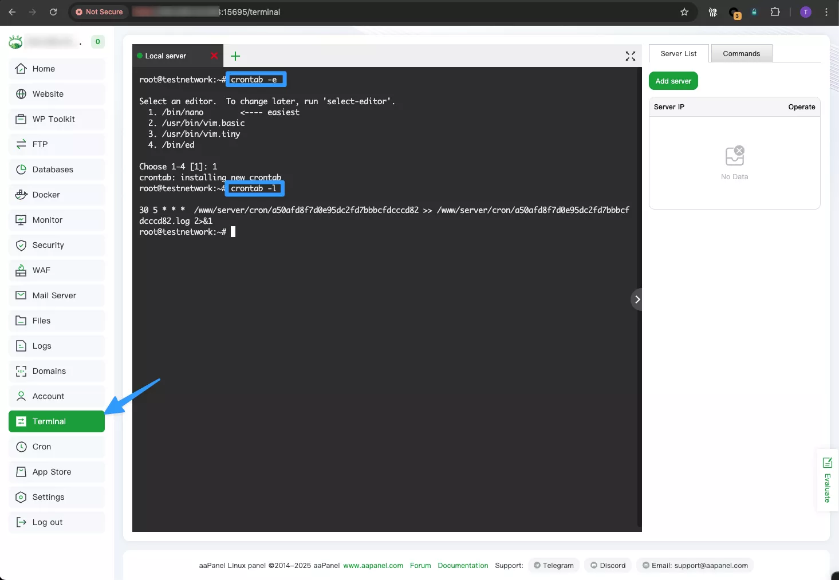Click the Add server button
This screenshot has width=839, height=580.
tap(673, 81)
